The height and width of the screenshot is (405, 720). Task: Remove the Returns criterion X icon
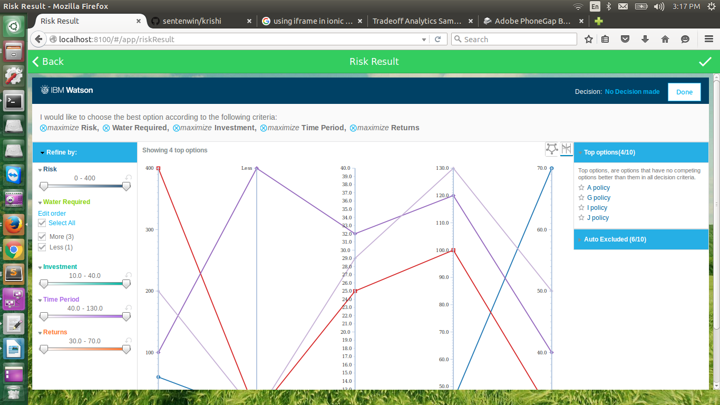[x=353, y=128]
